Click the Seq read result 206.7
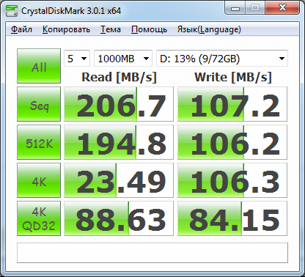This screenshot has height=277, width=305. pyautogui.click(x=119, y=104)
